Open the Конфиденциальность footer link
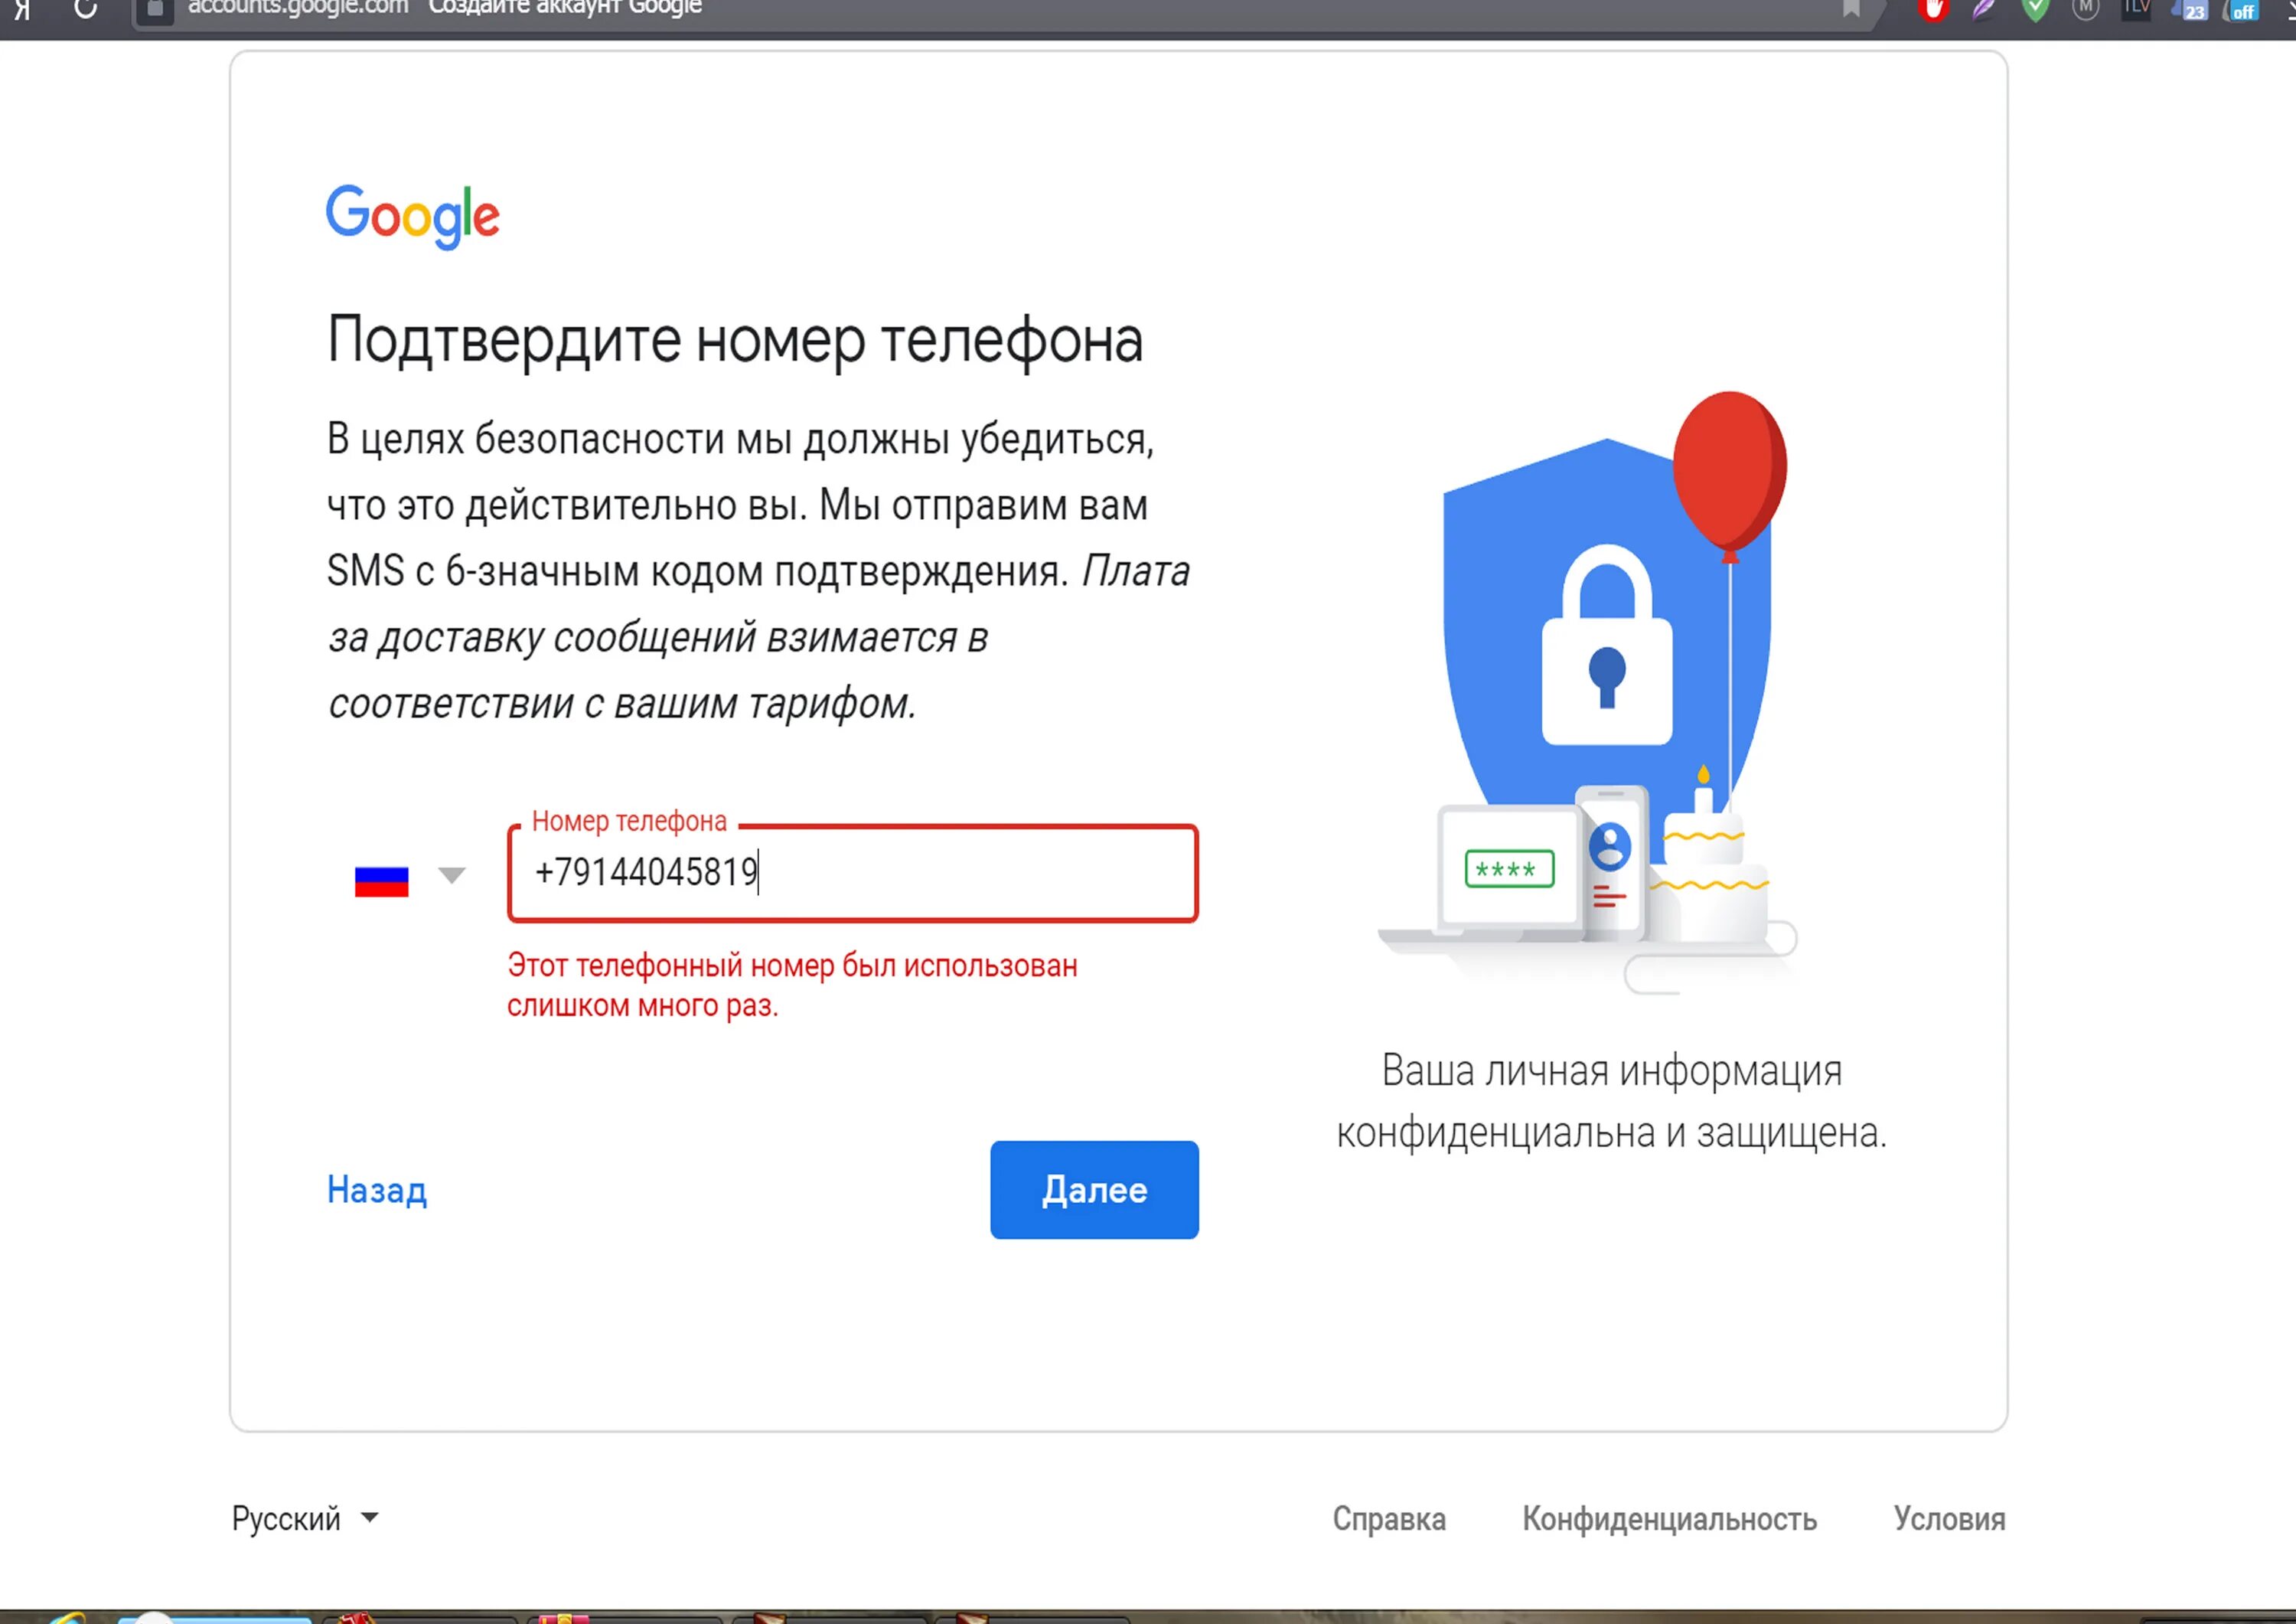Screen dimensions: 2296x1624 point(1669,1519)
